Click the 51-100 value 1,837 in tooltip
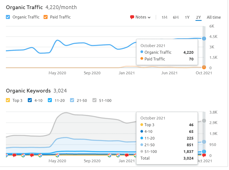The height and width of the screenshot is (170, 229). tap(188, 152)
